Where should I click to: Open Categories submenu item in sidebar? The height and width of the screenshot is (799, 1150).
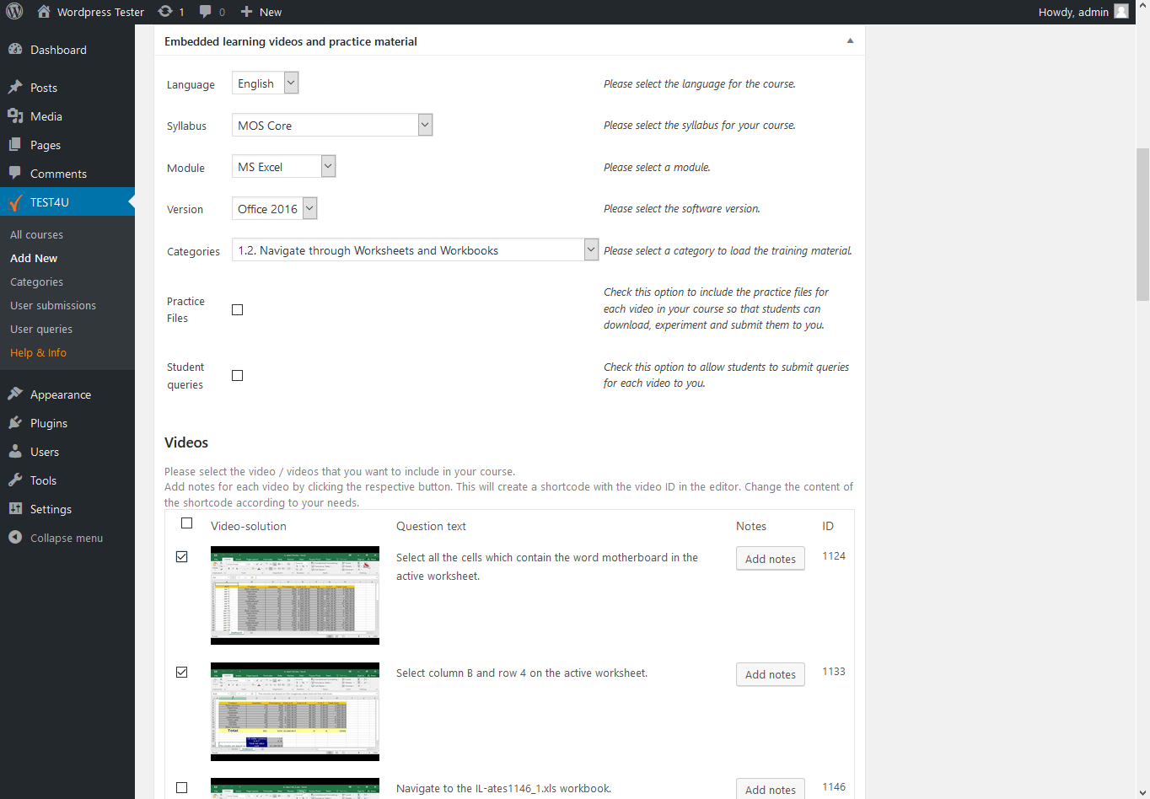point(36,282)
